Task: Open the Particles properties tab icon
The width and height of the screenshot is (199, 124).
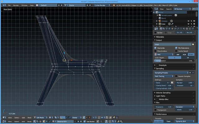Action: (x=190, y=29)
